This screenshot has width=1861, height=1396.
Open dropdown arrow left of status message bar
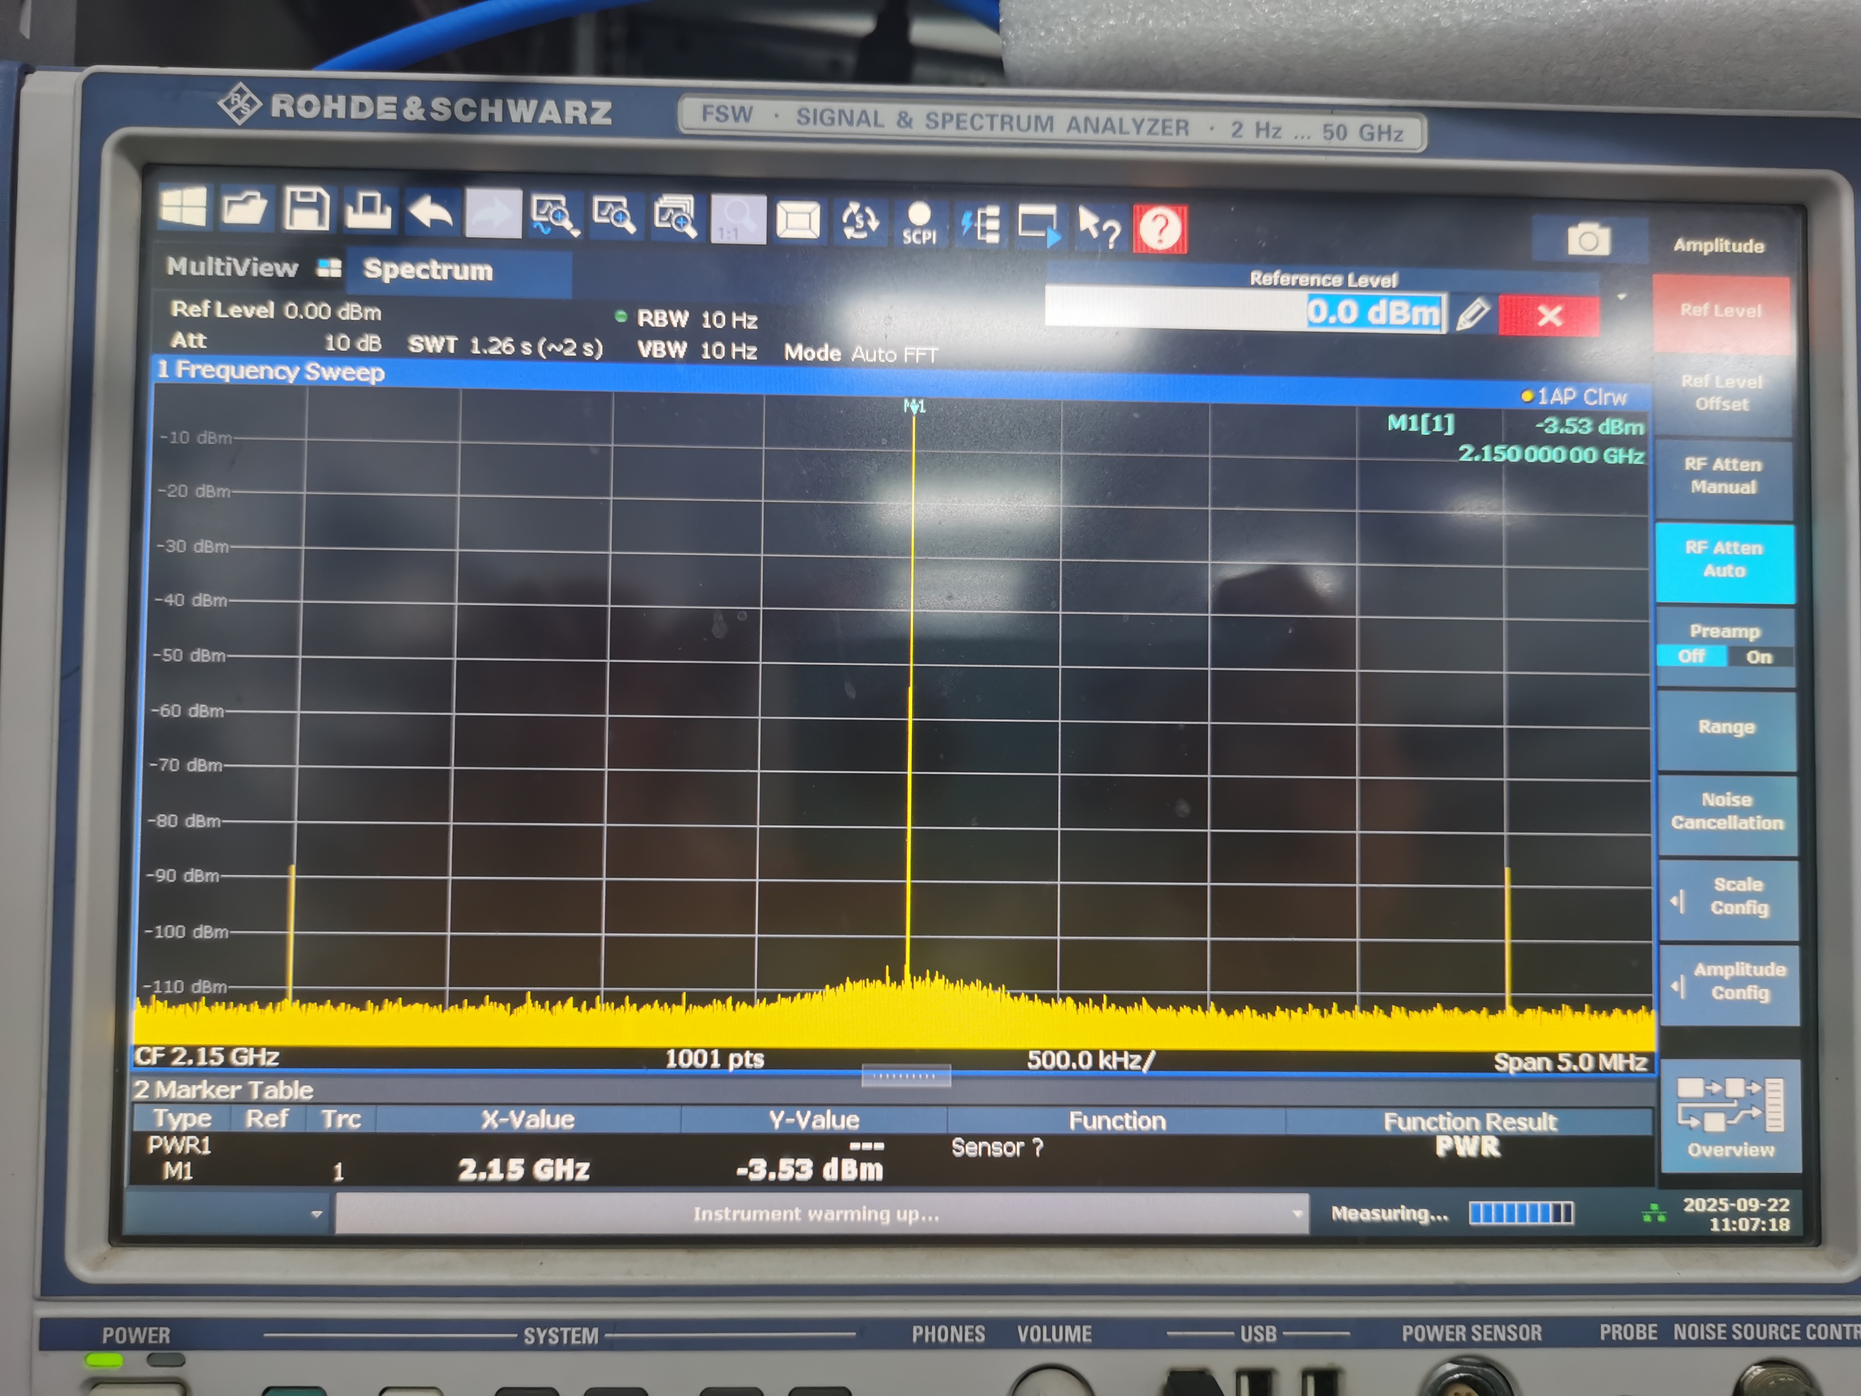(x=317, y=1214)
